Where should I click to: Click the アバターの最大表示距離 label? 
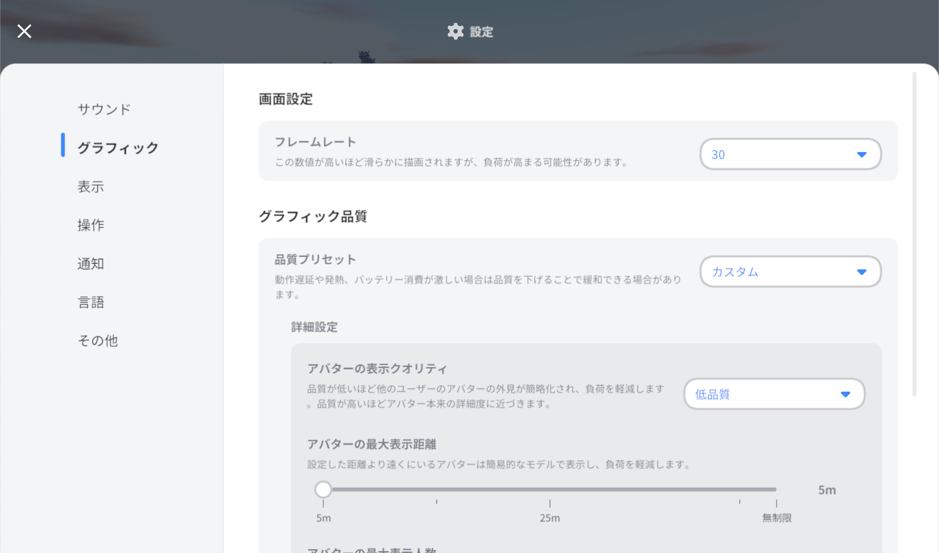pyautogui.click(x=372, y=444)
